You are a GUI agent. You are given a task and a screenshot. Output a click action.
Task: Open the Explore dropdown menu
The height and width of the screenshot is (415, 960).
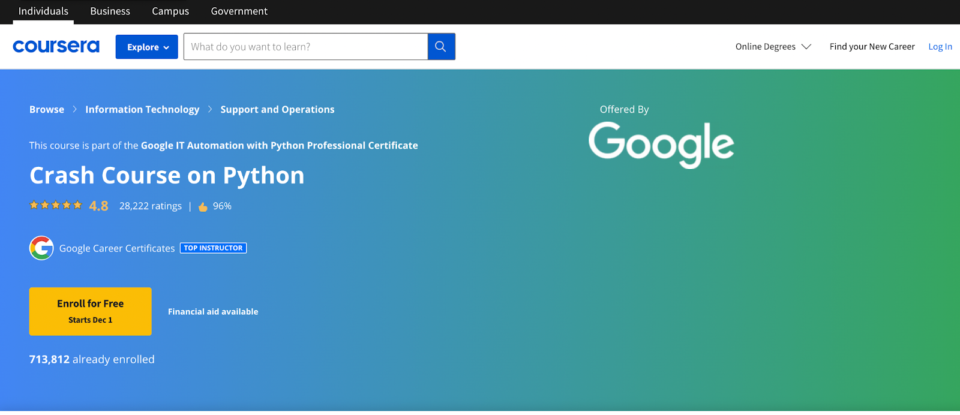click(x=147, y=47)
